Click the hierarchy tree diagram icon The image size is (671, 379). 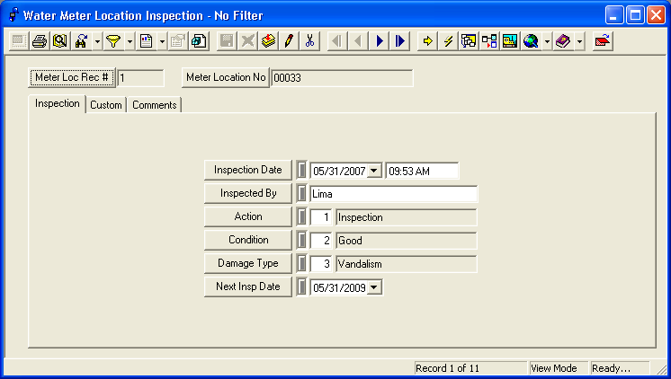tap(489, 41)
